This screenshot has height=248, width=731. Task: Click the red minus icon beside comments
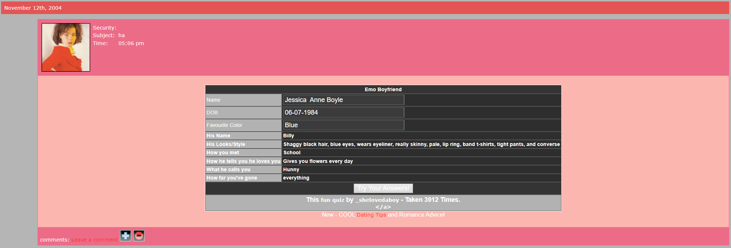click(139, 236)
